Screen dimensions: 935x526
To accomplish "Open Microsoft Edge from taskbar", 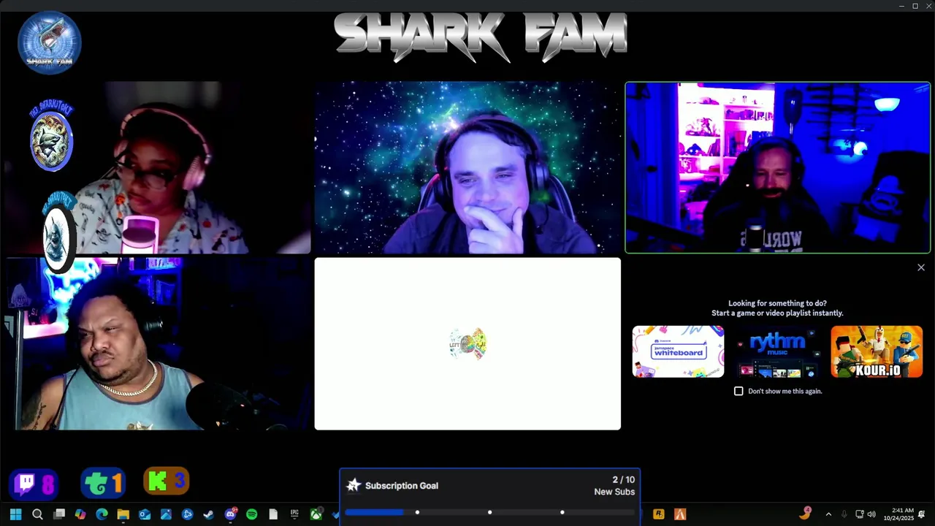I will pos(102,514).
